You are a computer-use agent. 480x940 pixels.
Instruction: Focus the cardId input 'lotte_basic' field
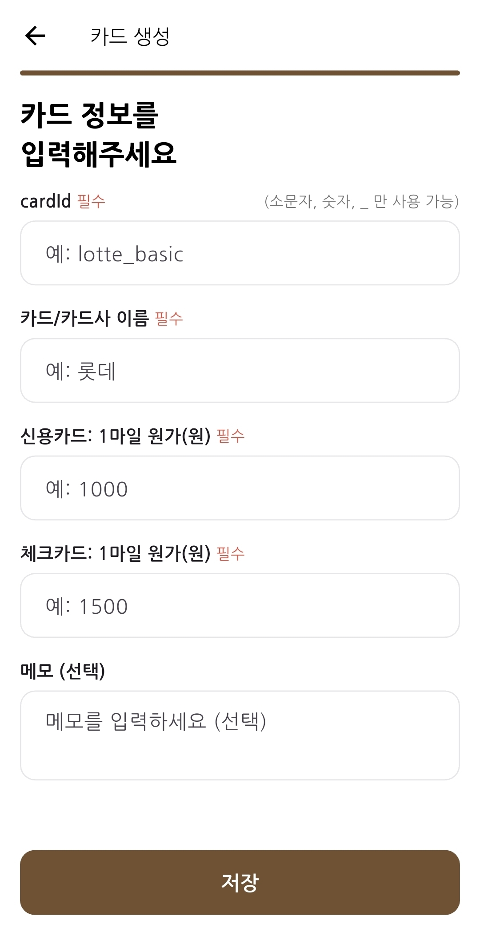(x=240, y=253)
